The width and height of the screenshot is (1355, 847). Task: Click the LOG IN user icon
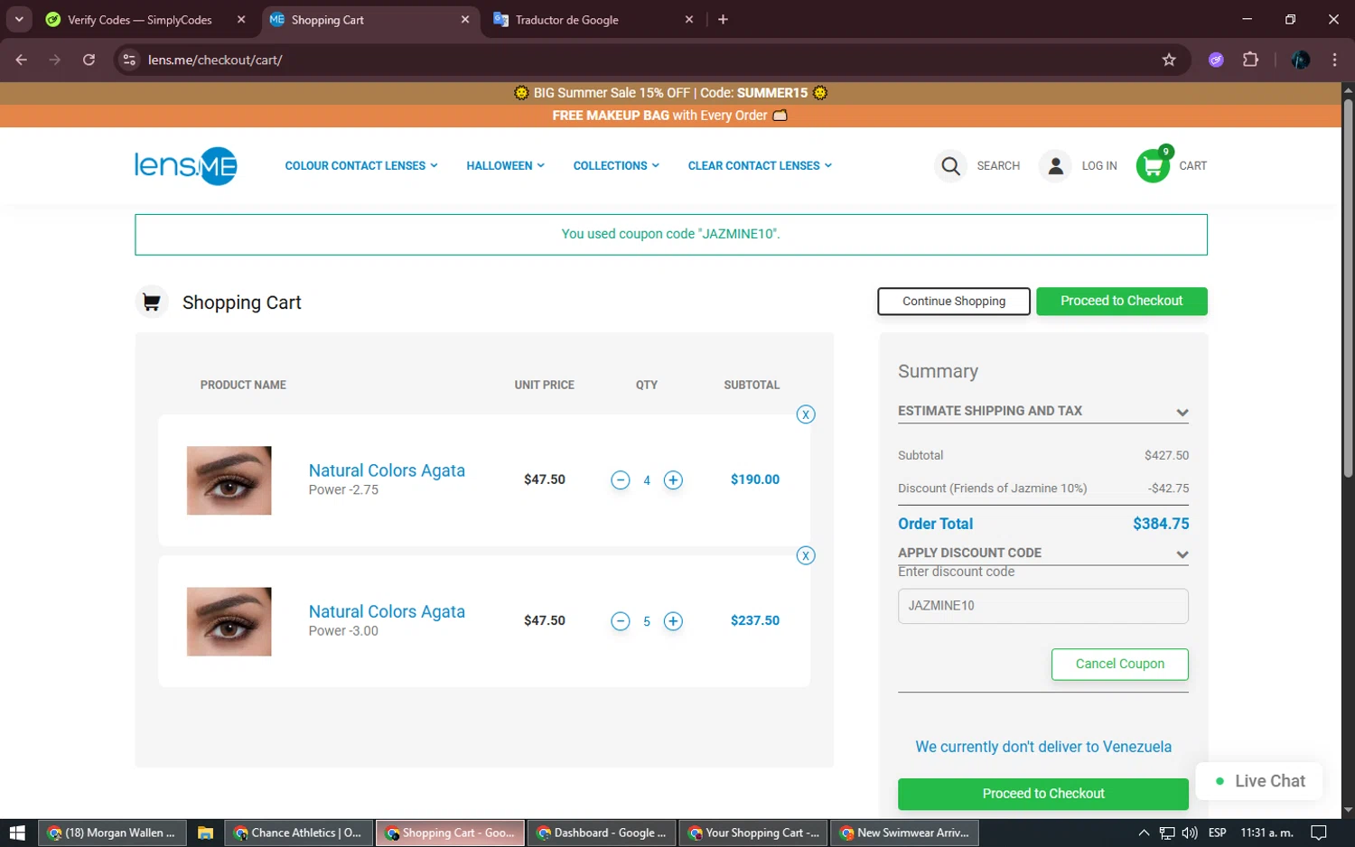(x=1055, y=166)
